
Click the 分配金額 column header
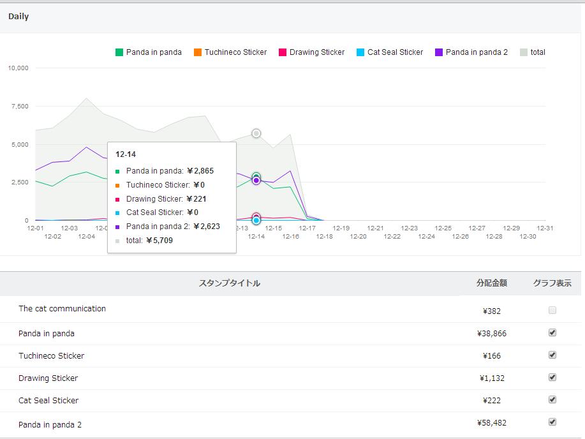tap(492, 283)
